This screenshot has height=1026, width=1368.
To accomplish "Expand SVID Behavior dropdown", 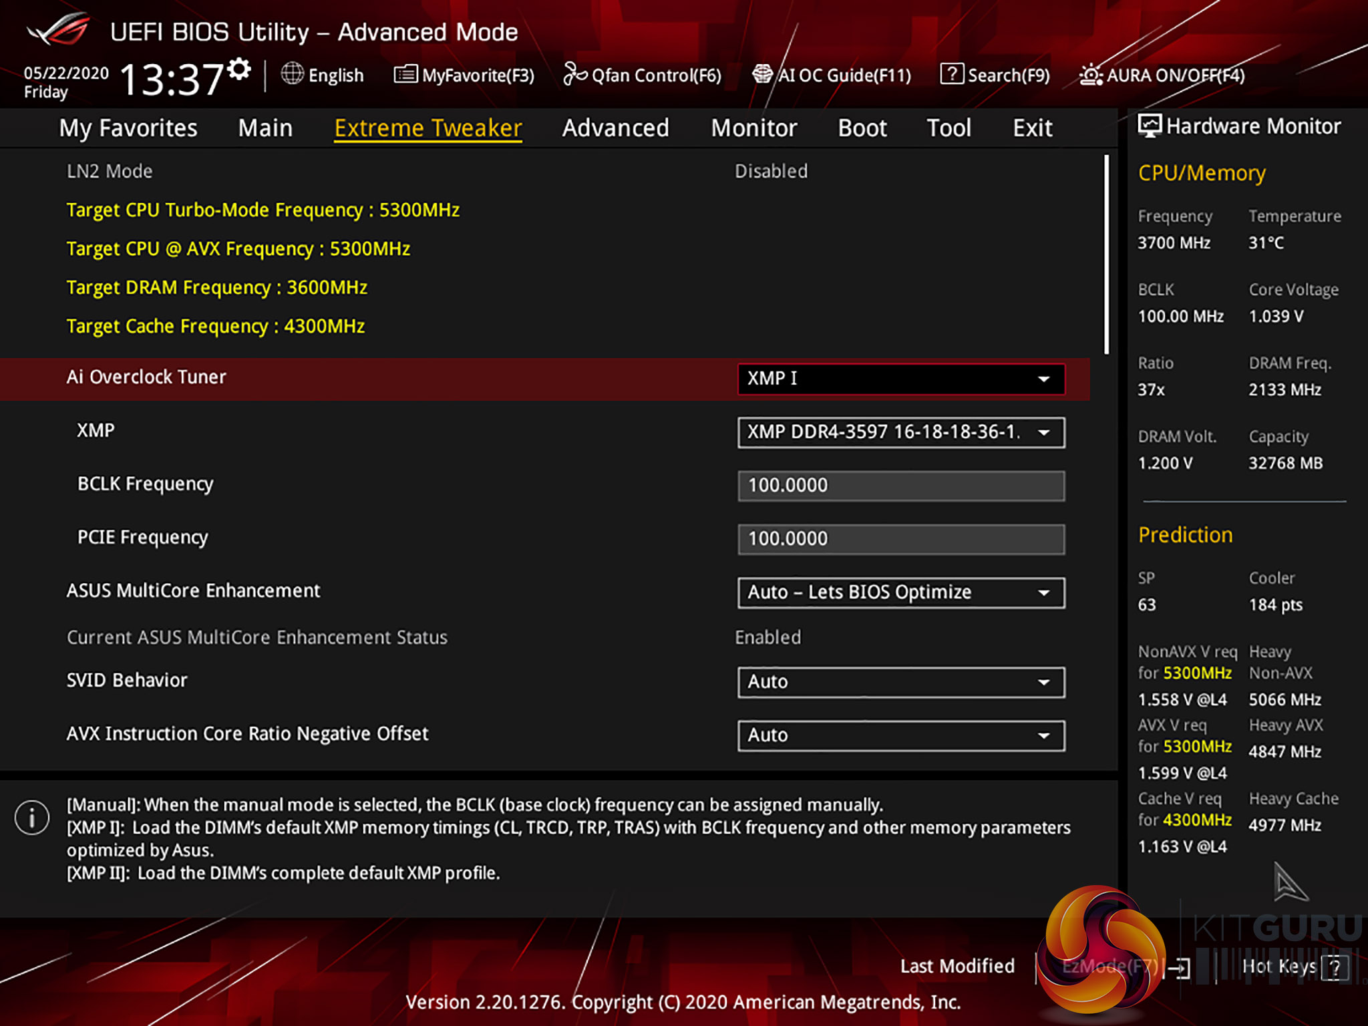I will tap(900, 682).
